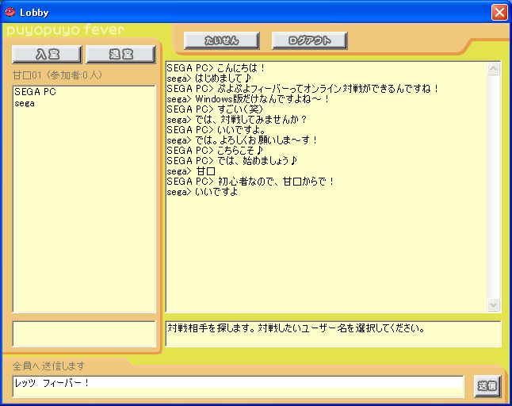Click the puyopuyo fever logo

pos(65,30)
